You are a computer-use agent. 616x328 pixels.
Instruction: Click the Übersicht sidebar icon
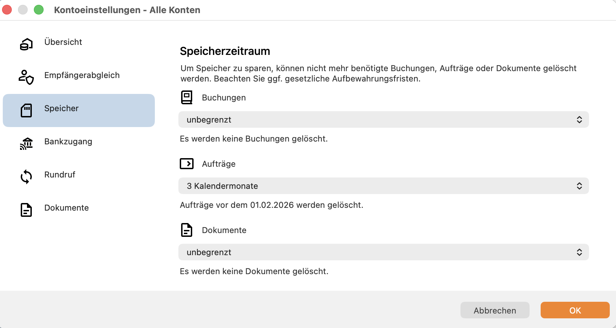click(x=26, y=44)
